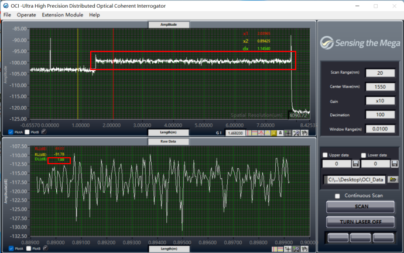
Task: Click the autoscale 'A' icon in Amplitude toolbar
Action: [x=280, y=133]
